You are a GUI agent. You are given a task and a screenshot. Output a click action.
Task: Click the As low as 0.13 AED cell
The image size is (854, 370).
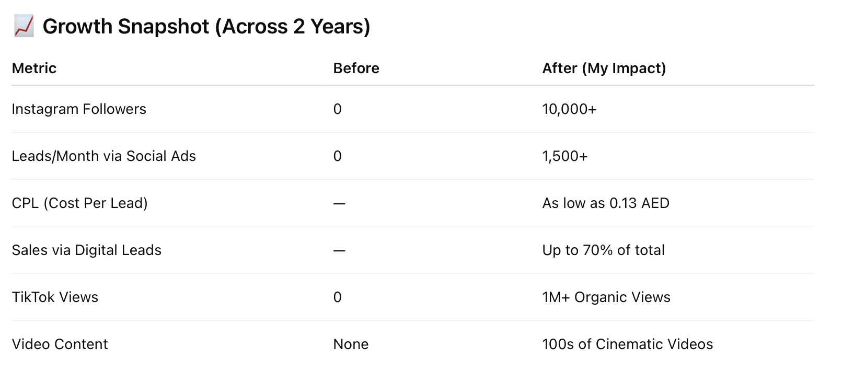click(x=606, y=203)
